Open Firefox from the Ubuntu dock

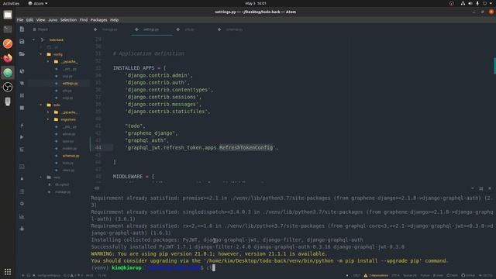[8, 58]
